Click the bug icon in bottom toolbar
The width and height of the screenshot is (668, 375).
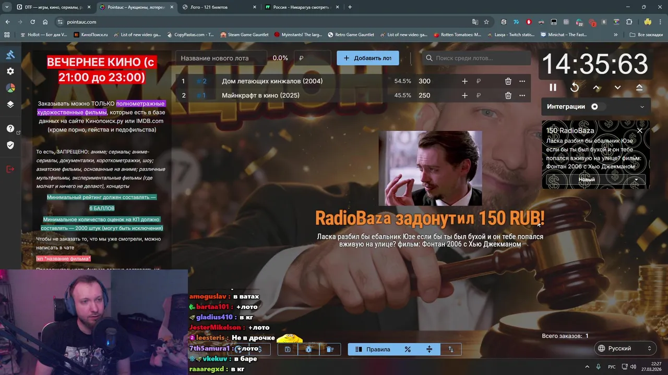tap(309, 349)
